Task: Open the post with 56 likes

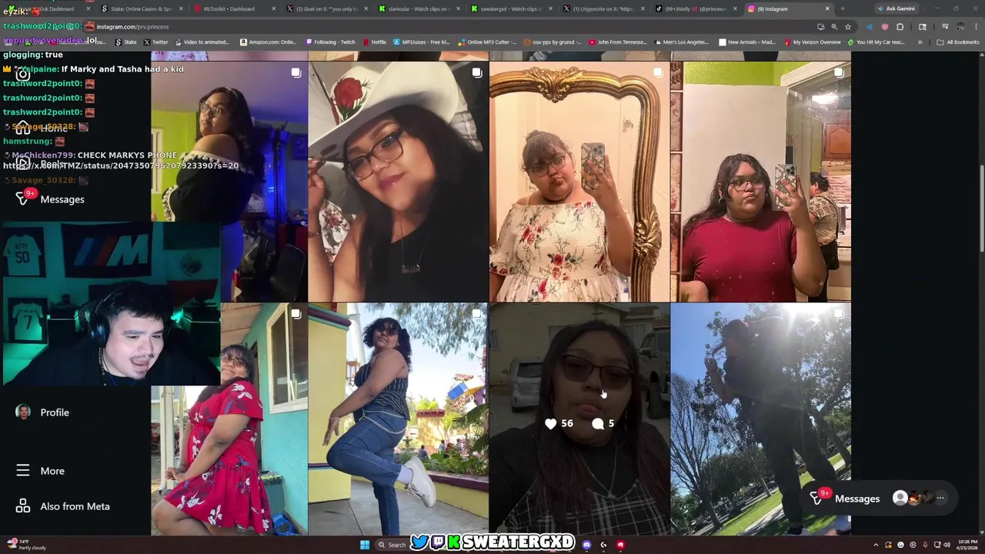Action: coord(579,419)
